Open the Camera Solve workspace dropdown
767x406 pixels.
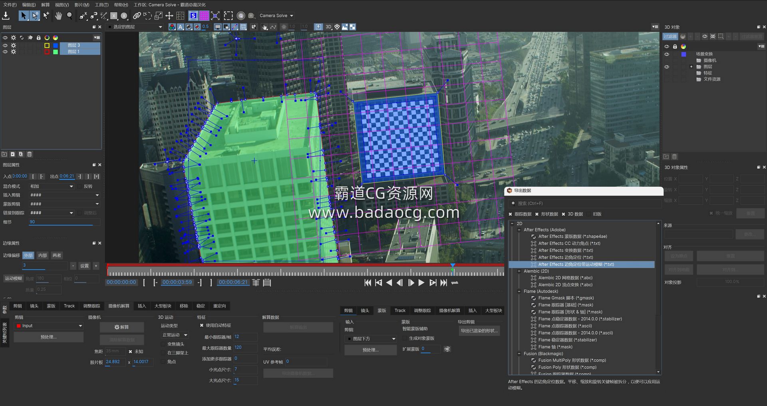pos(276,16)
